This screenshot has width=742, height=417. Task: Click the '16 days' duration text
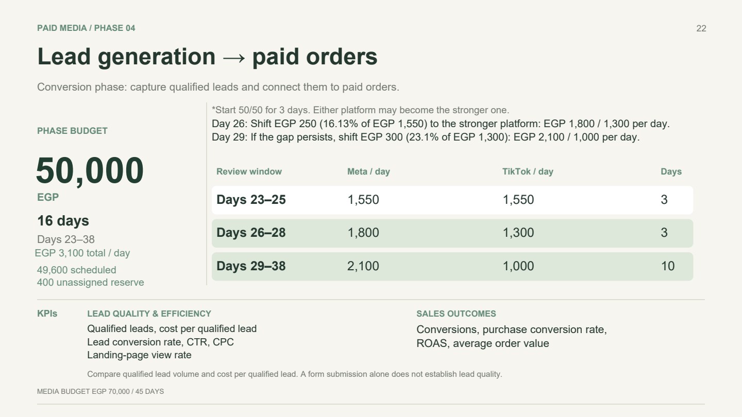point(63,221)
